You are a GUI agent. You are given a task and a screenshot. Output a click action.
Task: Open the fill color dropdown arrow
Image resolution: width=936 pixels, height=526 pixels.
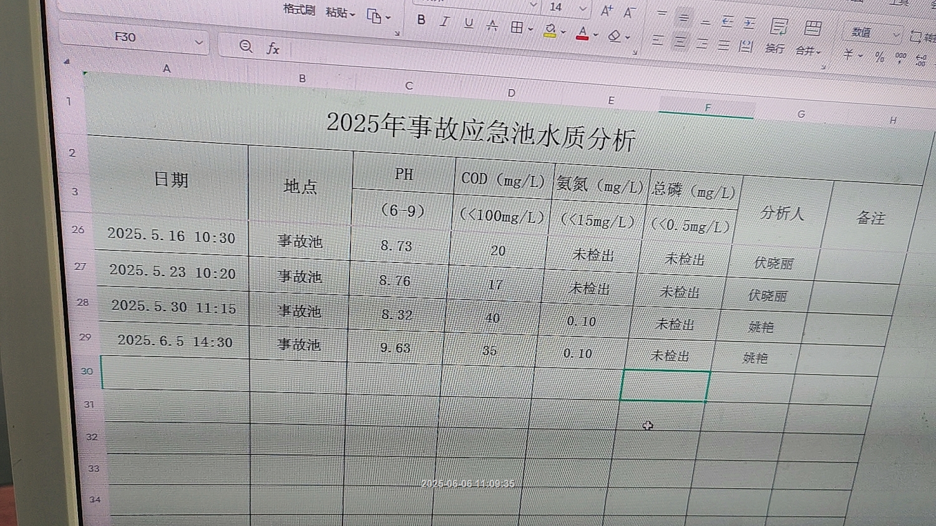[x=563, y=32]
